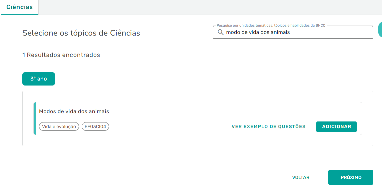The image size is (382, 194).
Task: Focus the BNCC topic search field
Action: tap(330, 32)
